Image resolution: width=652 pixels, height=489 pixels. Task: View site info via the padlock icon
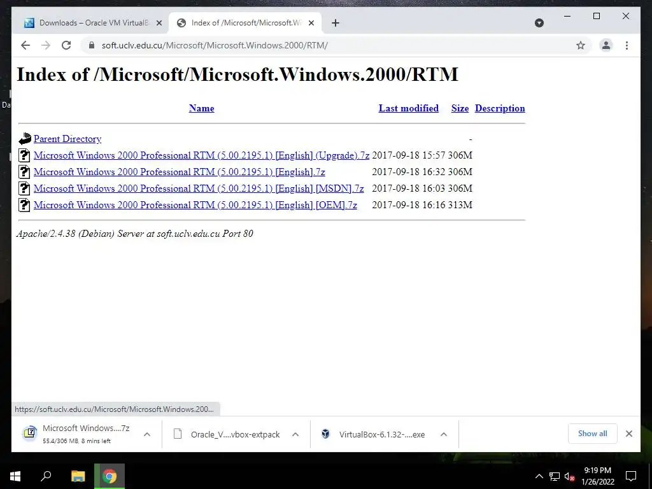(92, 45)
